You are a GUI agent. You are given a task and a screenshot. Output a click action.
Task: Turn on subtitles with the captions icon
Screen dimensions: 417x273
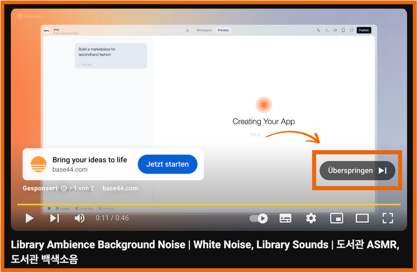285,218
